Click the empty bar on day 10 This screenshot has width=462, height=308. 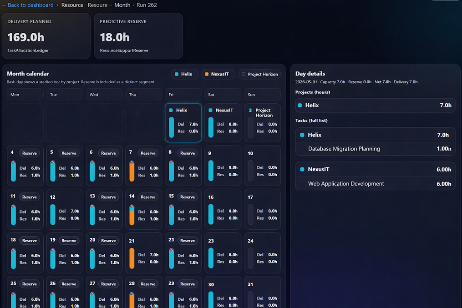pyautogui.click(x=250, y=171)
